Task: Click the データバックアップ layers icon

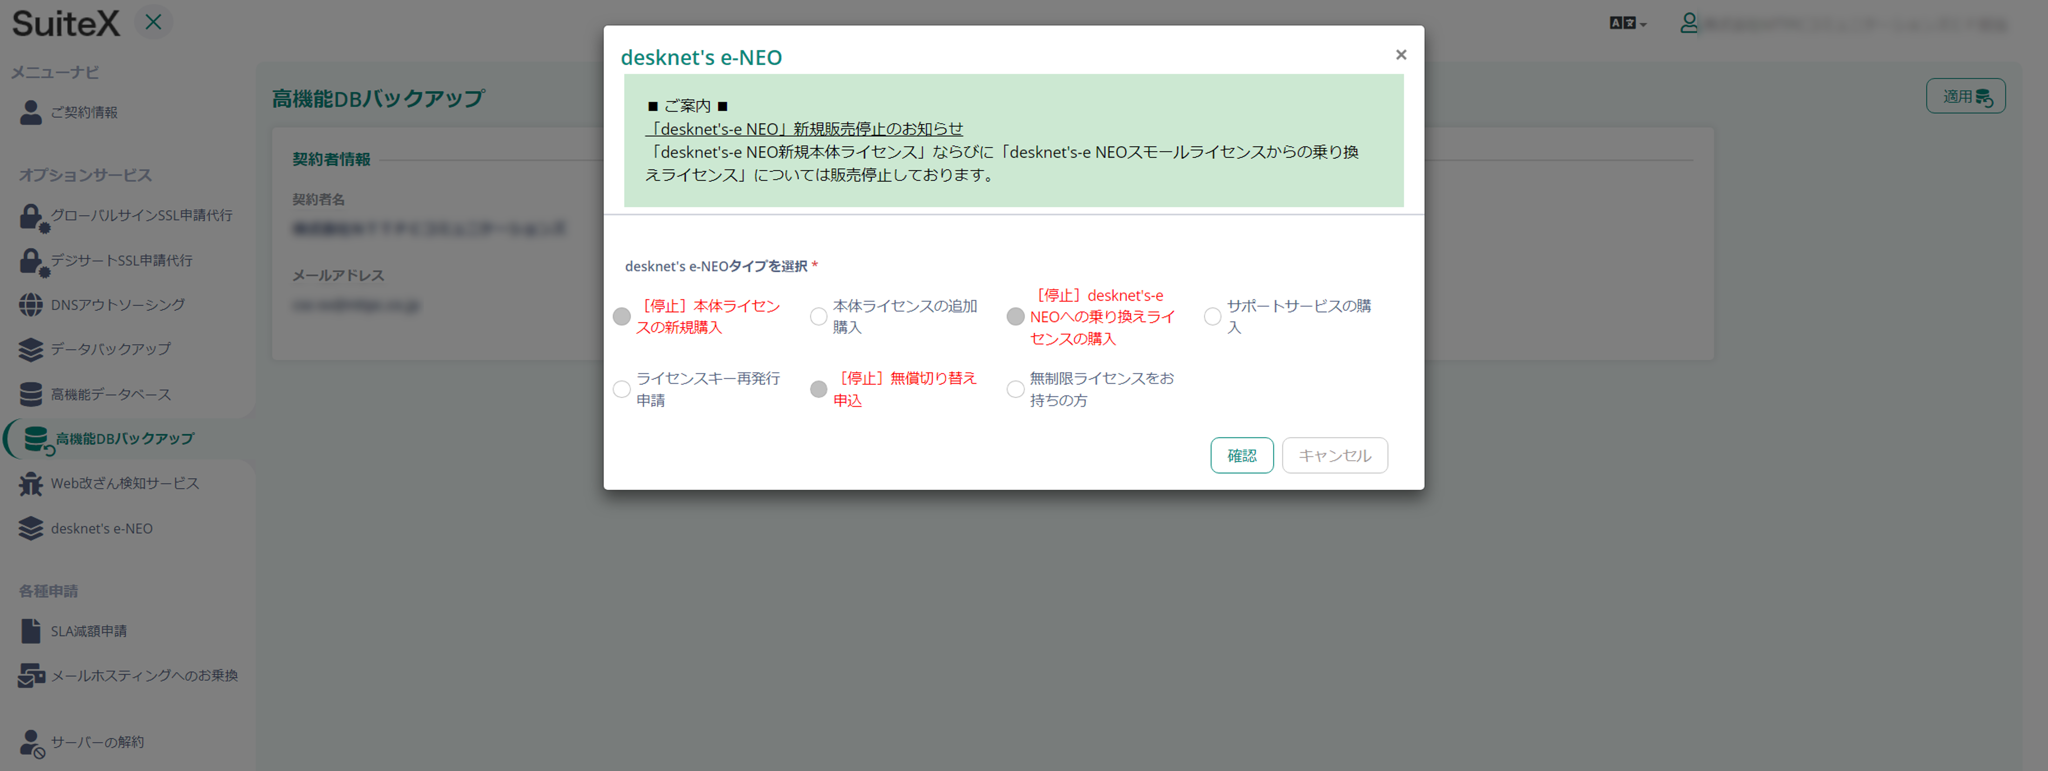Action: [x=31, y=349]
